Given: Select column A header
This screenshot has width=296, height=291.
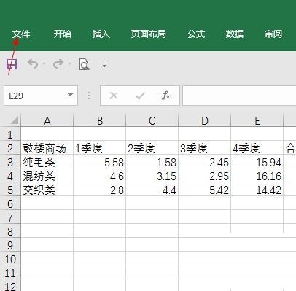Looking at the screenshot, I should (x=47, y=120).
